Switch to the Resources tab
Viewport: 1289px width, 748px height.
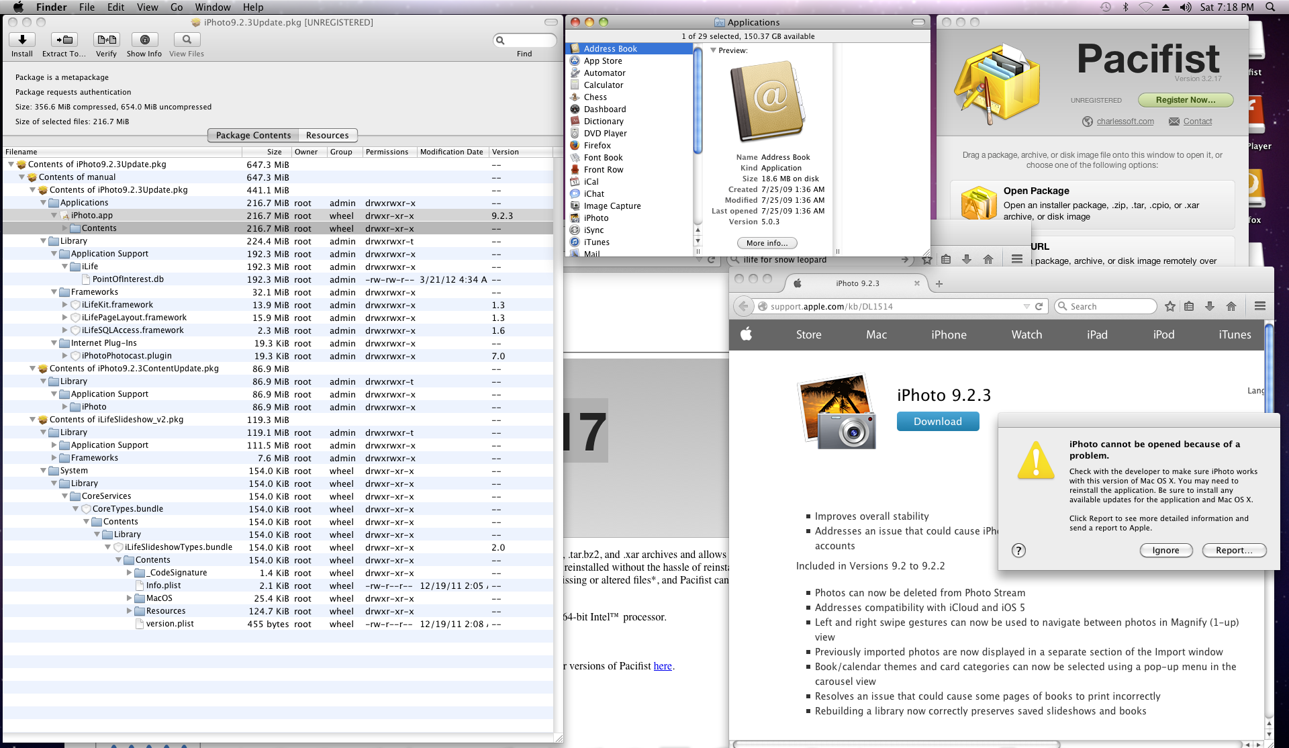click(x=328, y=135)
